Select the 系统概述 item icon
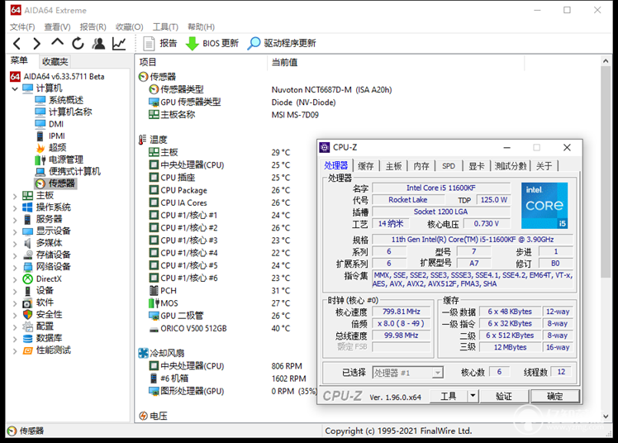Viewport: 618px width, 443px height. click(40, 100)
